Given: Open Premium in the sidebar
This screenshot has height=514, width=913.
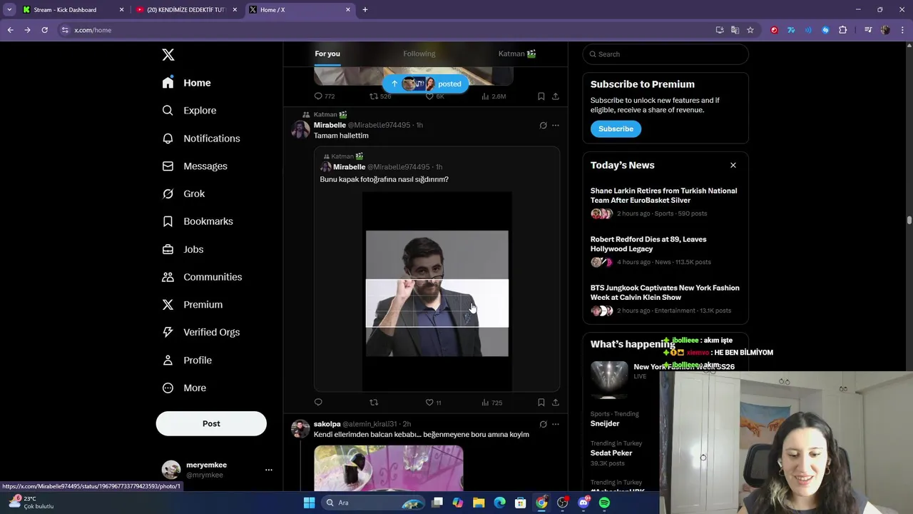Looking at the screenshot, I should 193,305.
